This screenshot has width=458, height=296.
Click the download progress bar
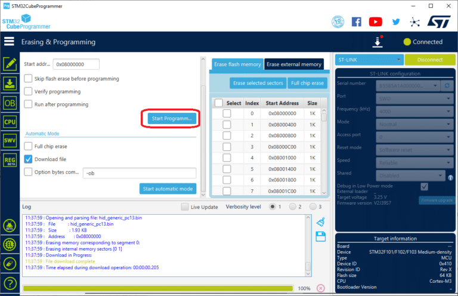coord(158,288)
